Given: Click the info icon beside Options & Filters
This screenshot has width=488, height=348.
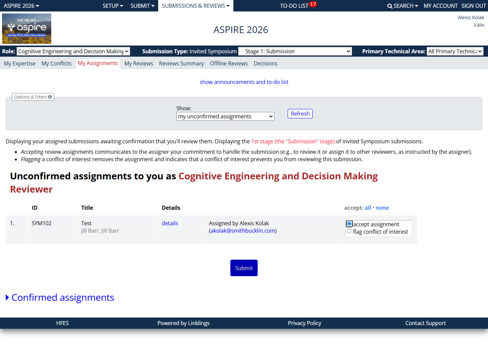Looking at the screenshot, I should coord(50,97).
